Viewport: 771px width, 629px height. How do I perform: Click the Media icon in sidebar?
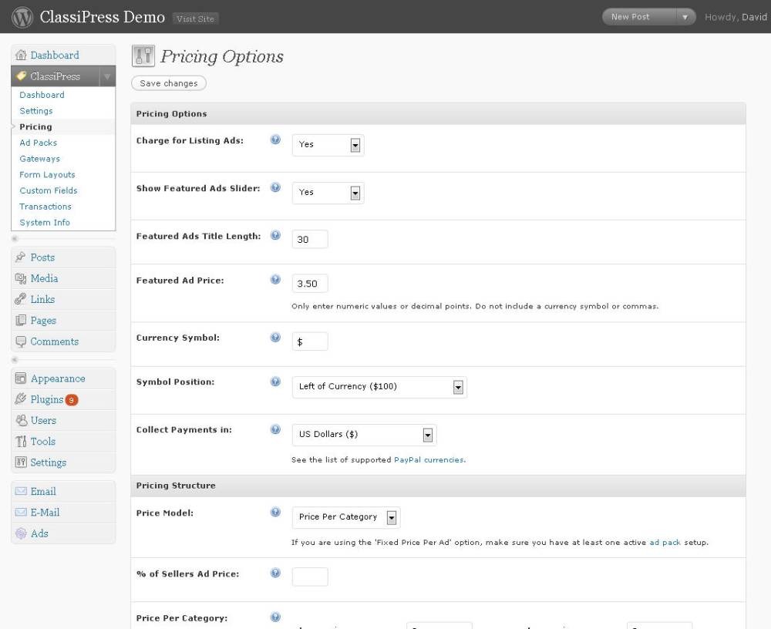coord(21,278)
